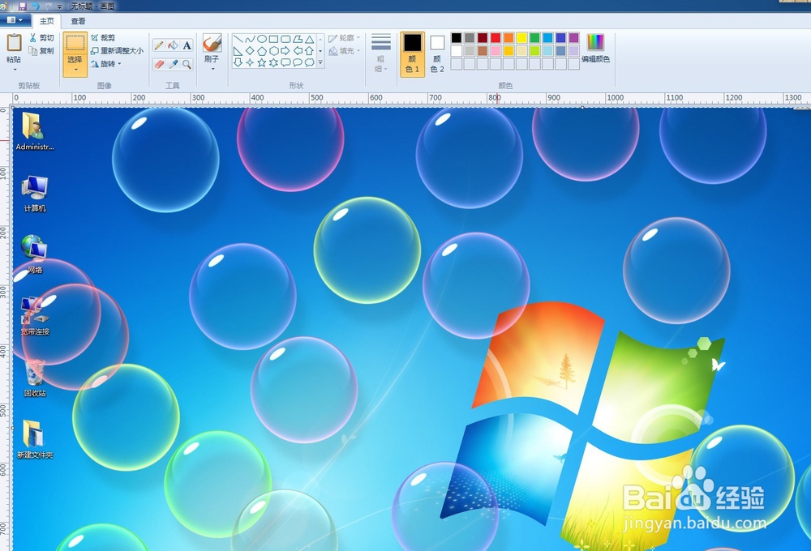Screen dimensions: 811x551
Task: Open the Paint application menu dropdown
Action: click(x=14, y=21)
